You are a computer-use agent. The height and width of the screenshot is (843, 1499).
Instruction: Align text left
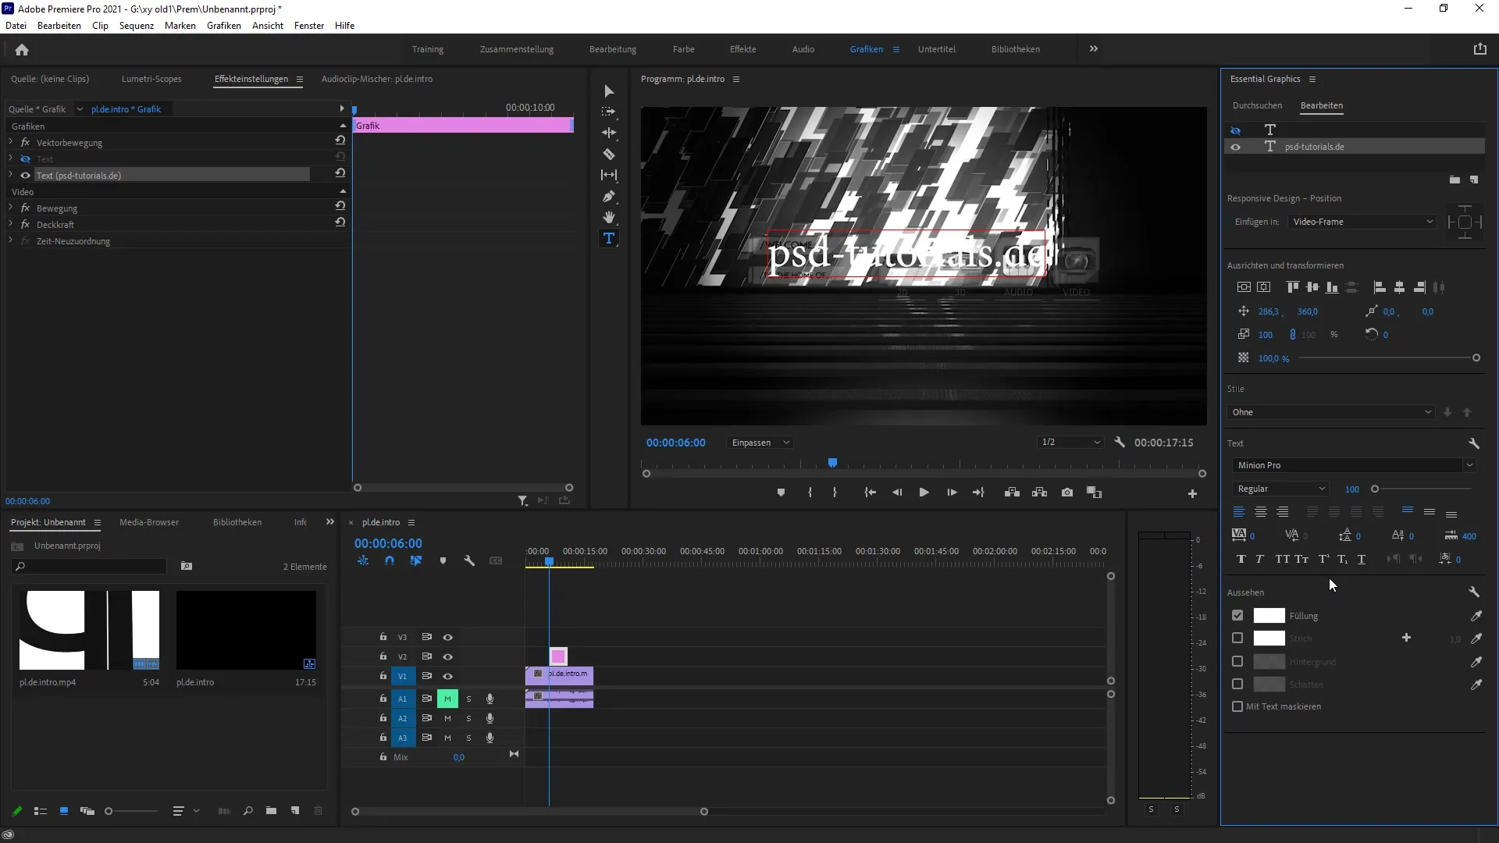[x=1239, y=512]
